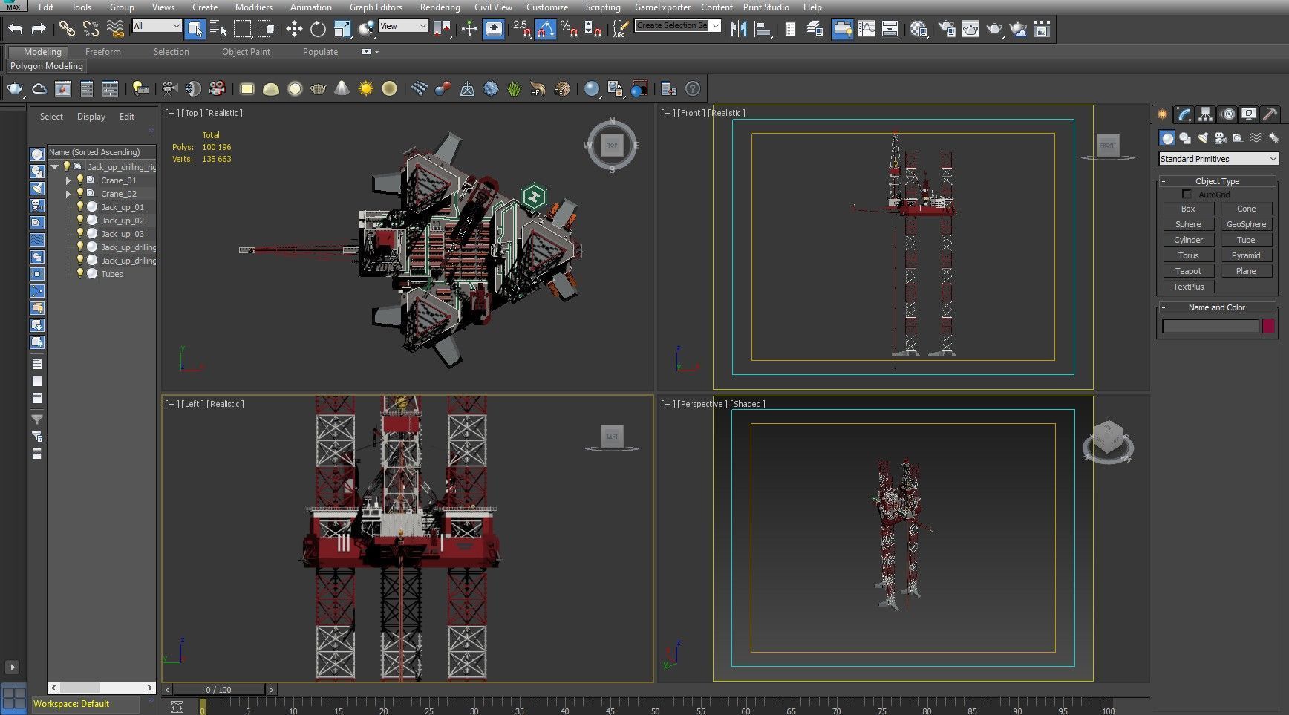The width and height of the screenshot is (1289, 715).
Task: Open the Schematic View
Action: click(x=890, y=29)
